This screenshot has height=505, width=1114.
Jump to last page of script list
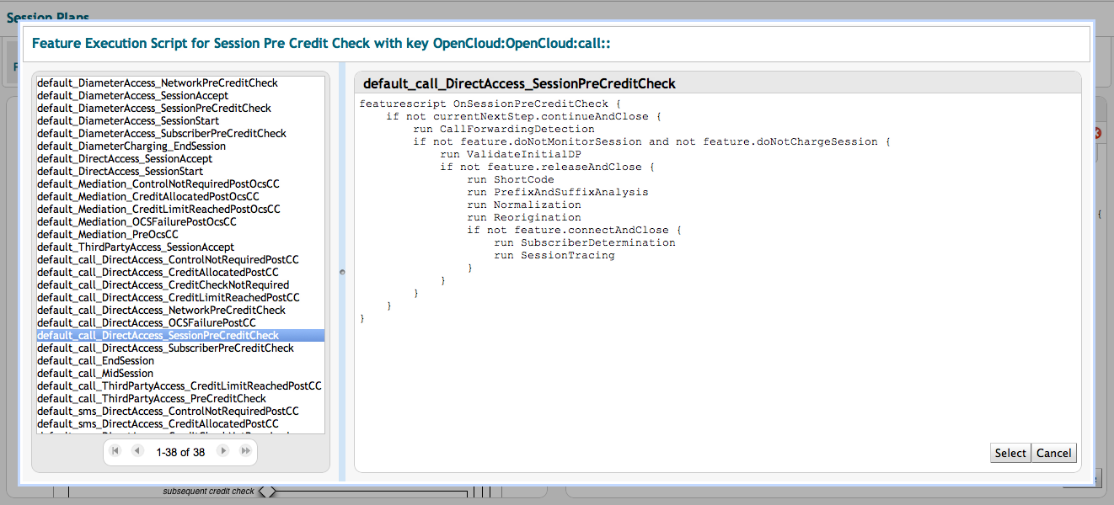(245, 452)
